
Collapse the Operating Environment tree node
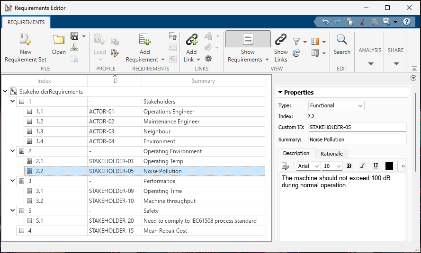tap(12, 151)
